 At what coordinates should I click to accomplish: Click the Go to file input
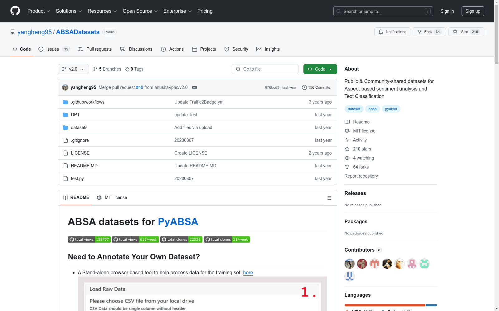pos(265,69)
